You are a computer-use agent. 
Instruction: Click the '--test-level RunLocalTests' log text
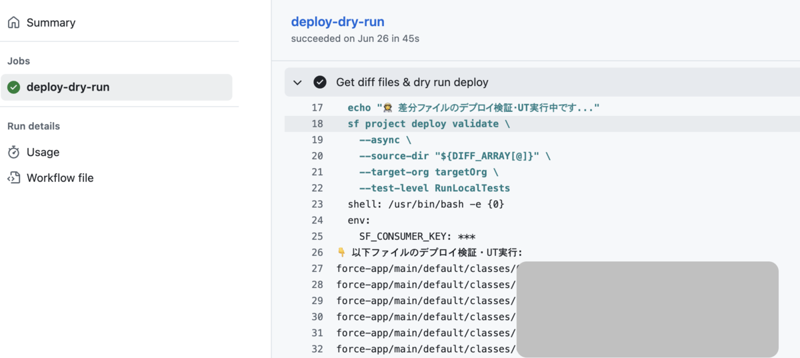435,188
